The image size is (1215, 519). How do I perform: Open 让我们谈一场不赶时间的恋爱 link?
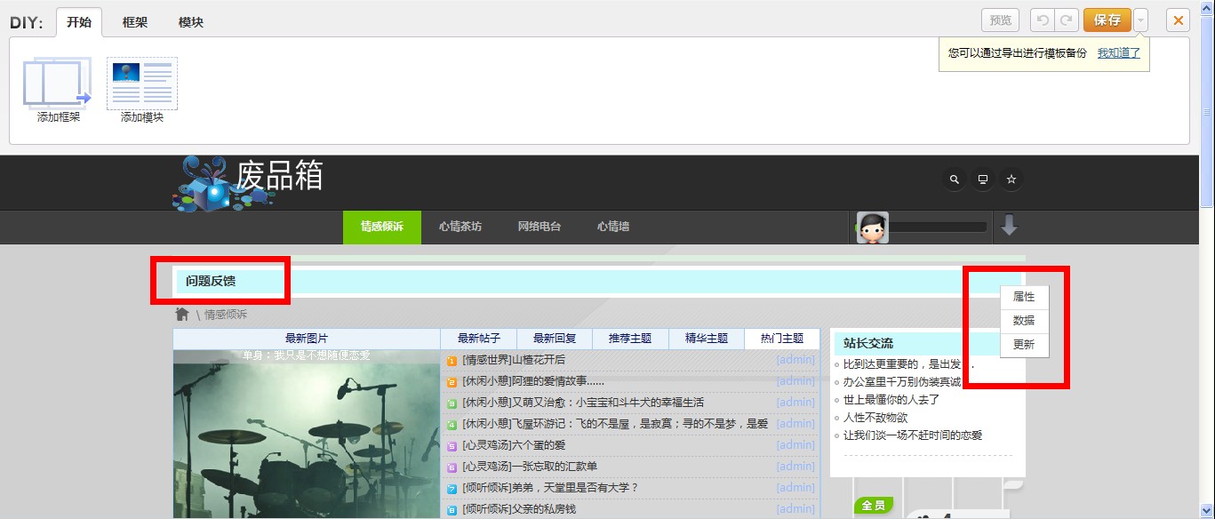[x=913, y=435]
